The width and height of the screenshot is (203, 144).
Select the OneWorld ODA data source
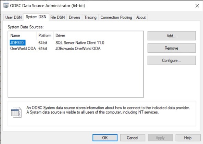click(x=23, y=49)
